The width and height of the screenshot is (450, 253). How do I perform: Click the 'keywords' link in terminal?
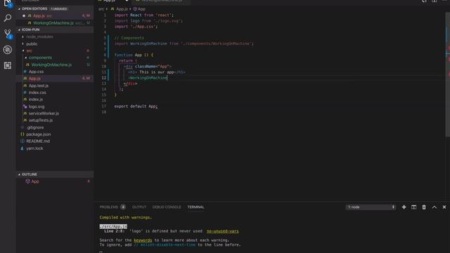[x=143, y=240]
